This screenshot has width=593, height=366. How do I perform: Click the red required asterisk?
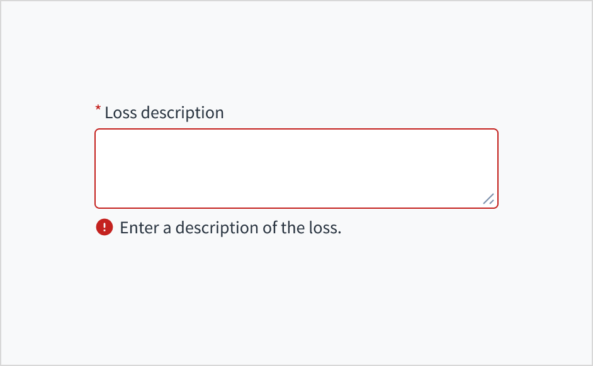(98, 110)
